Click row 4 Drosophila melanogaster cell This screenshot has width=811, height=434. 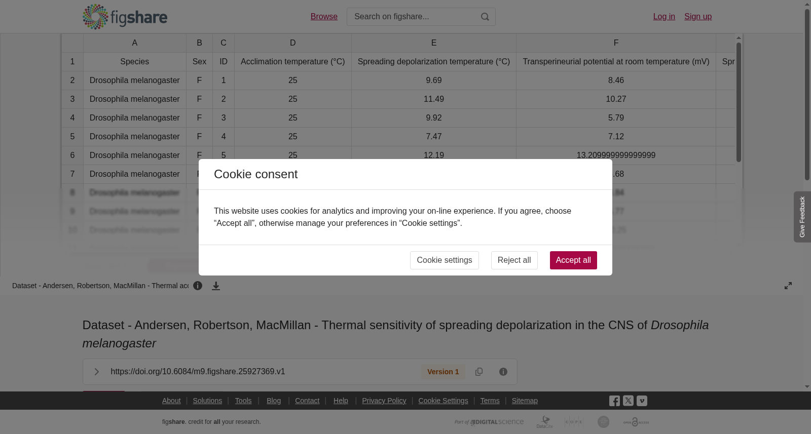135,118
